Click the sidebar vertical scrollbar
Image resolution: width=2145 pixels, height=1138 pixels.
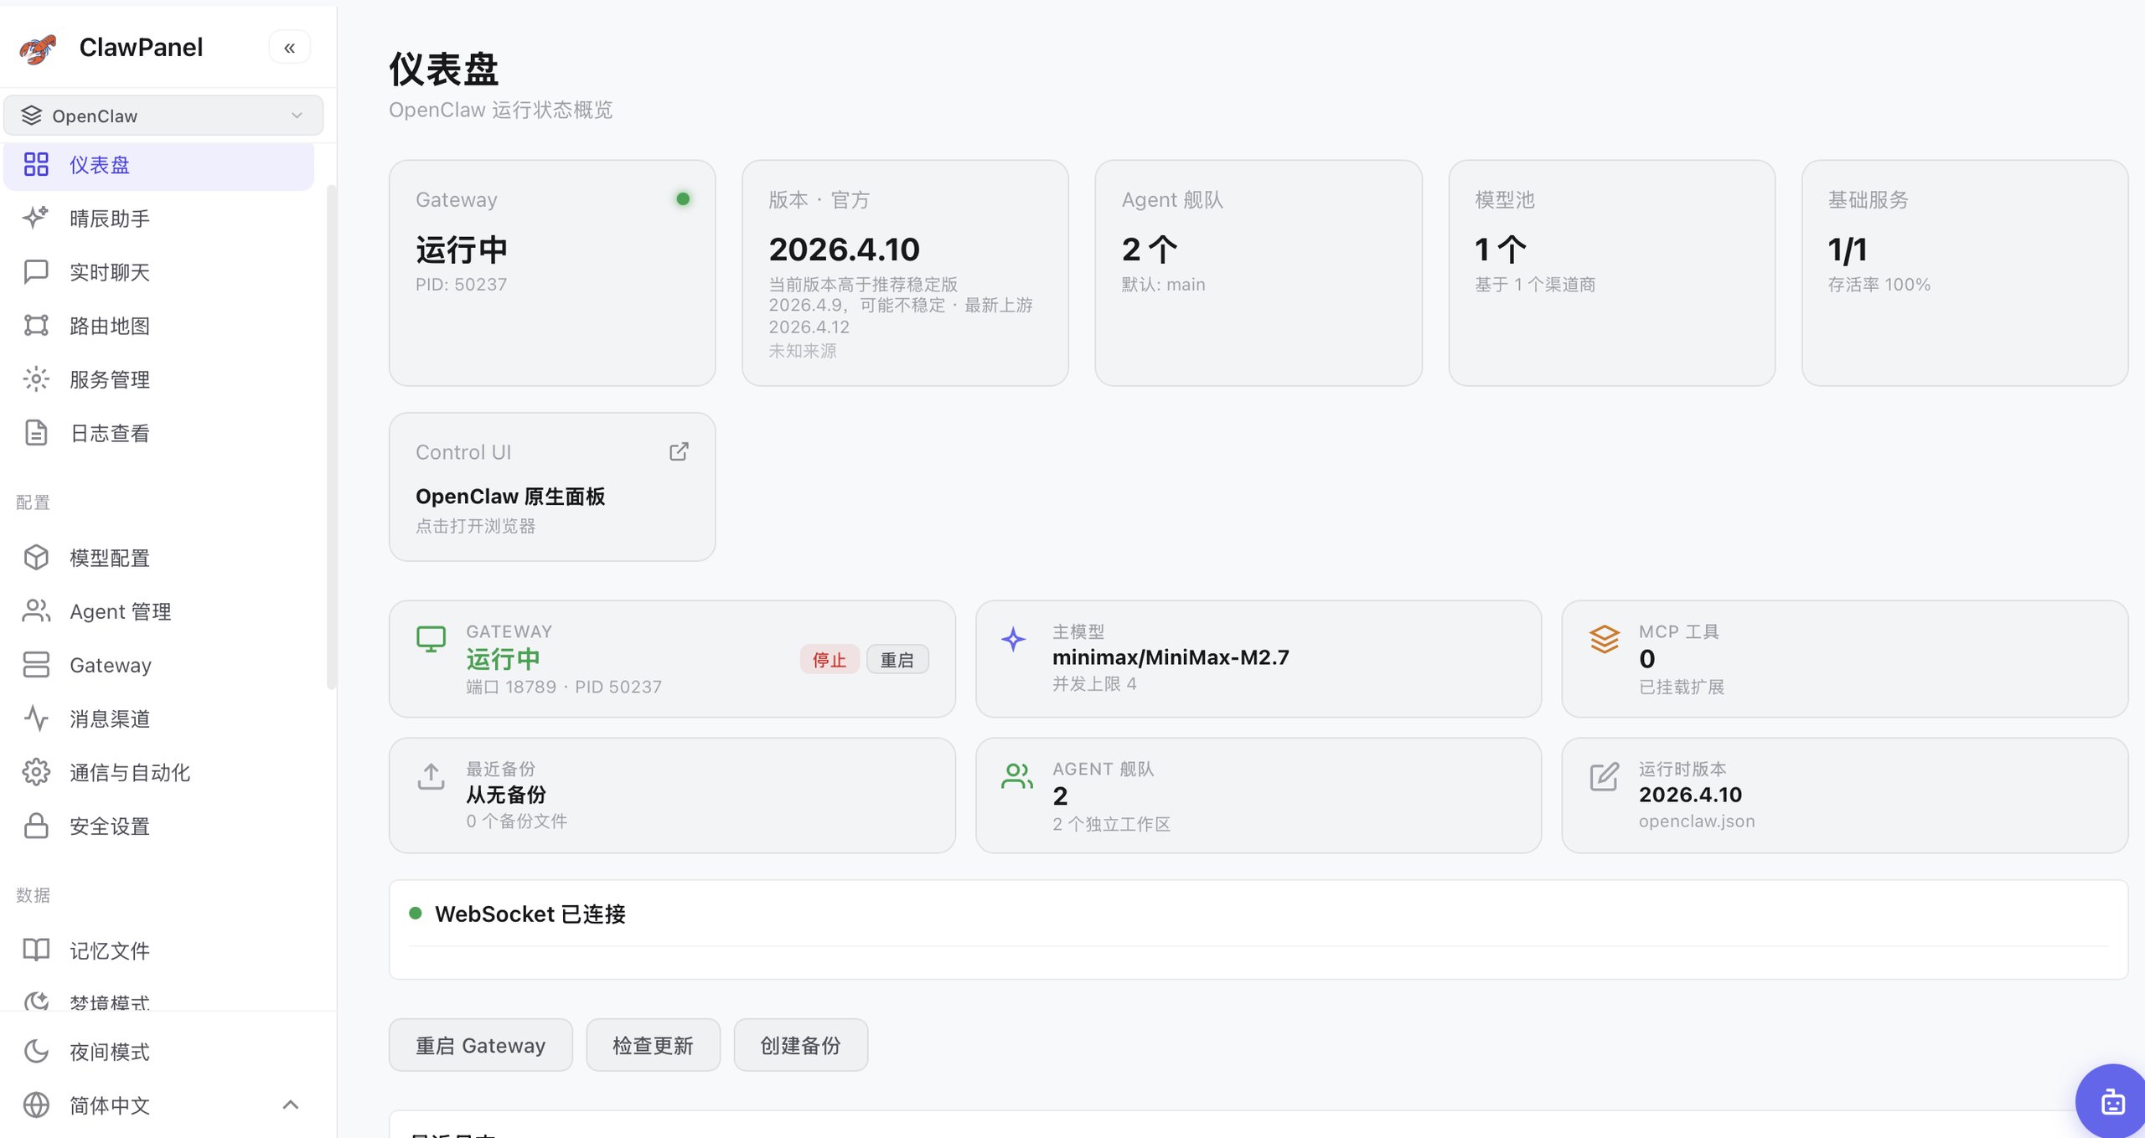coord(331,435)
